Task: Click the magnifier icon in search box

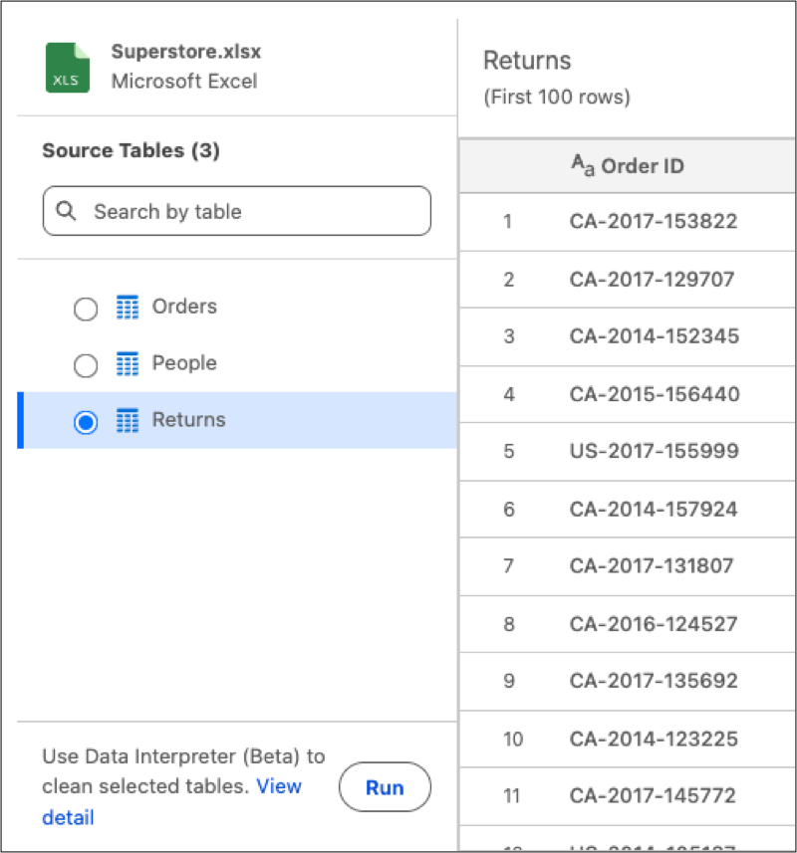Action: point(66,211)
